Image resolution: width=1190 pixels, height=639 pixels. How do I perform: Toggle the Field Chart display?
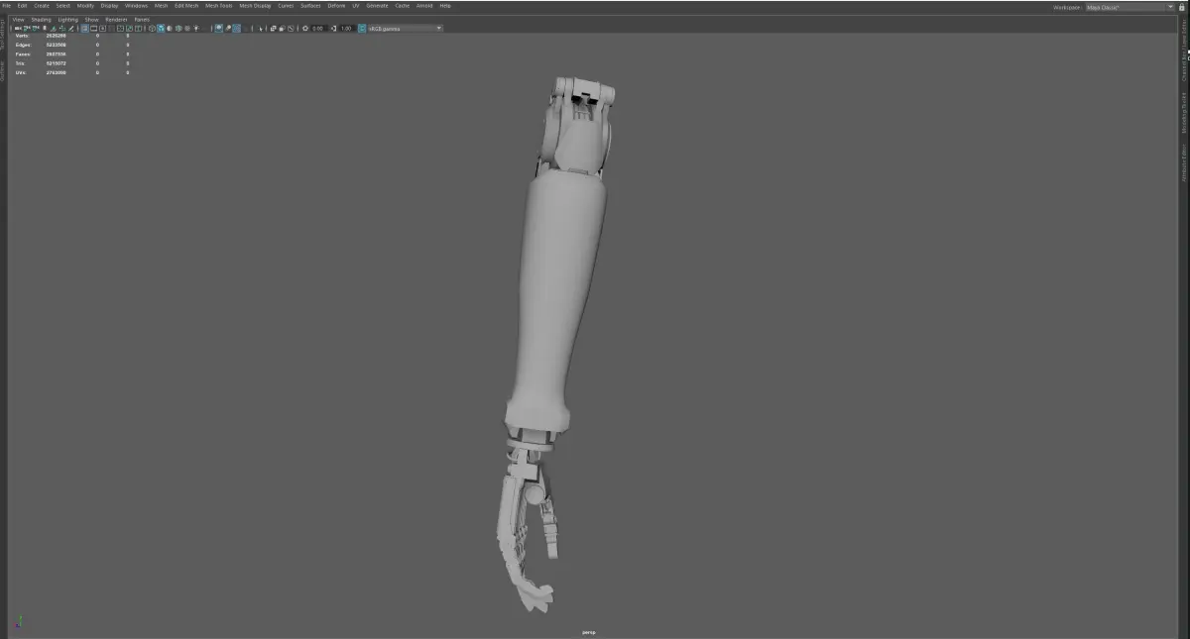[x=120, y=28]
